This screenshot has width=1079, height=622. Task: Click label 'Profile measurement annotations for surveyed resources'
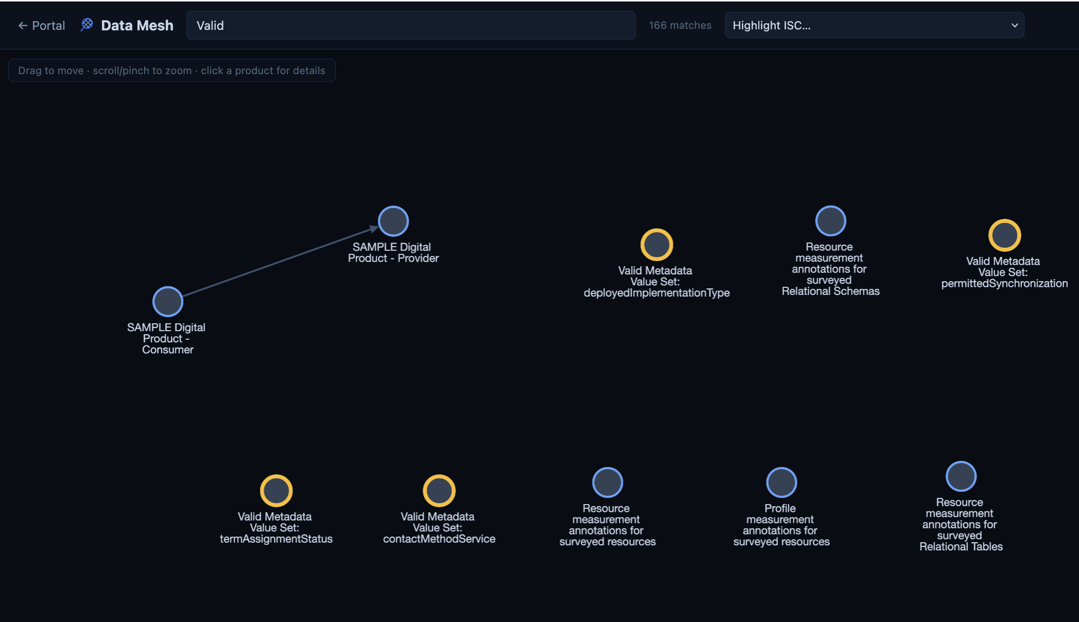[781, 525]
